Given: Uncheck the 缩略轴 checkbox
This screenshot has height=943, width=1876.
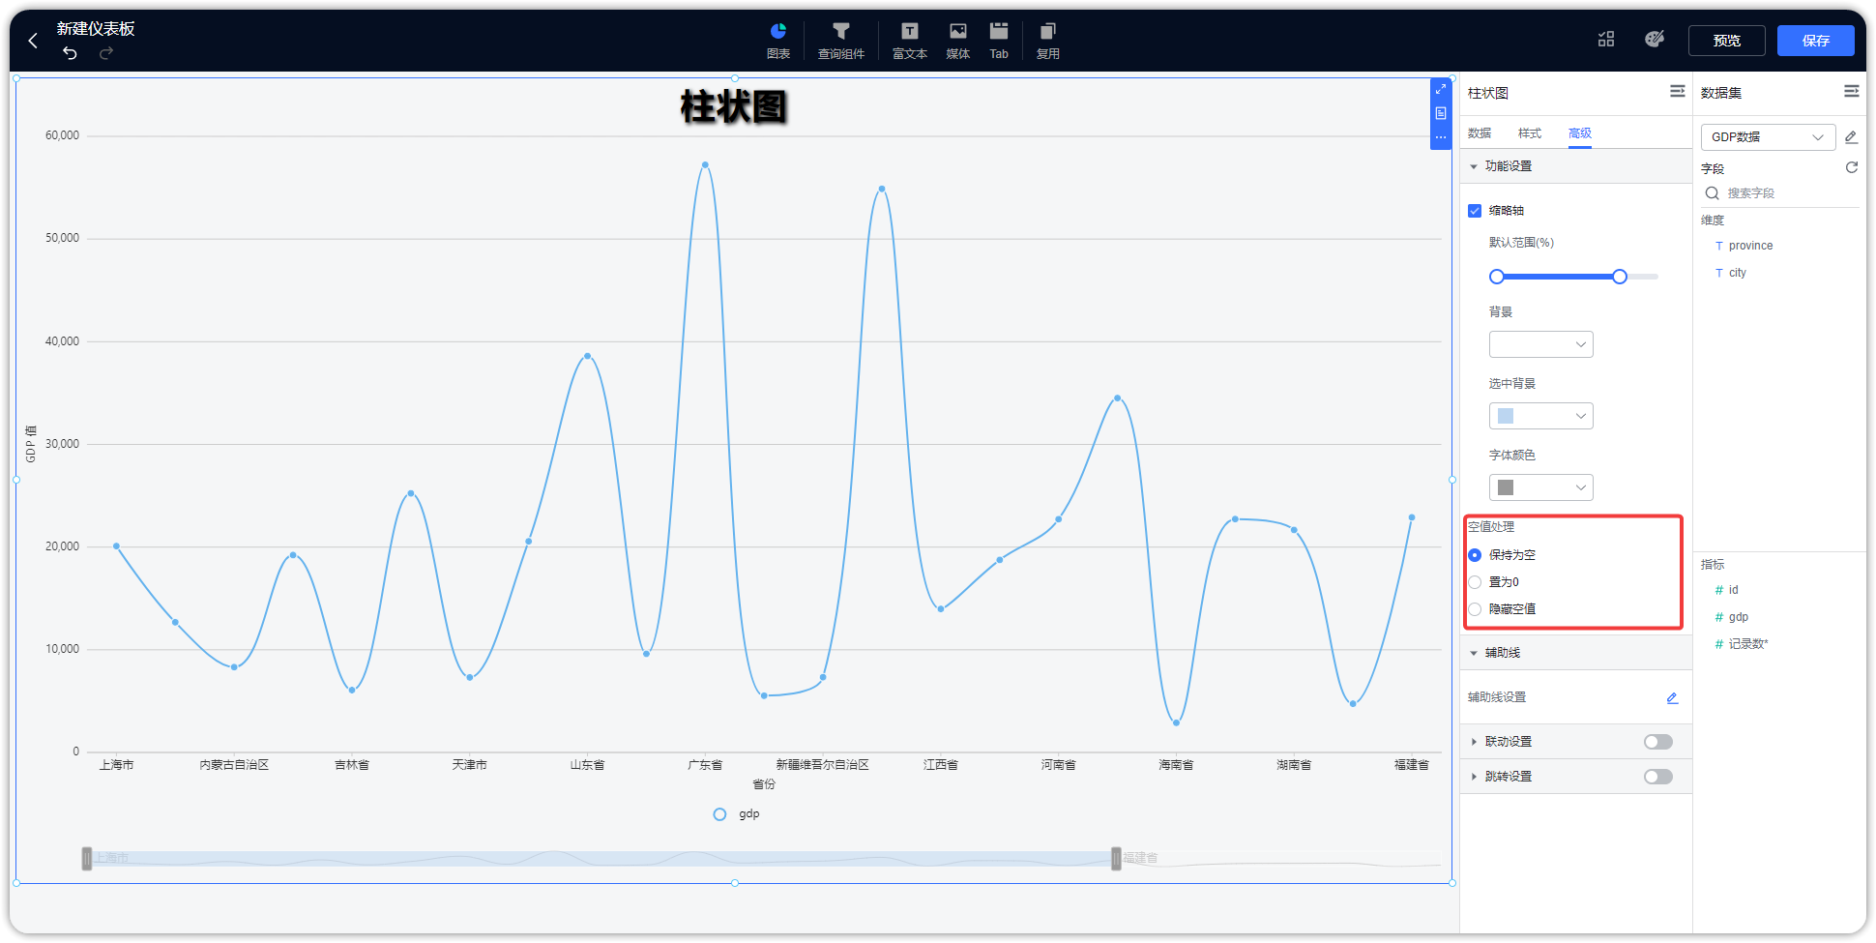Looking at the screenshot, I should point(1475,211).
